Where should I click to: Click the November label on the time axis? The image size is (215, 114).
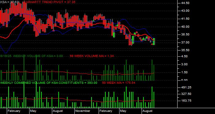point(83,111)
